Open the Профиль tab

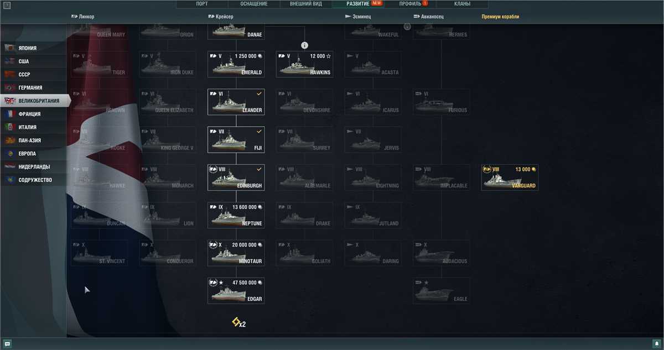click(x=410, y=4)
